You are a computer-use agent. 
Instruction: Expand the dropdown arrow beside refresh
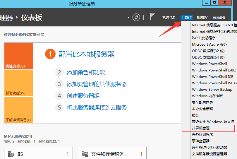click(x=128, y=18)
